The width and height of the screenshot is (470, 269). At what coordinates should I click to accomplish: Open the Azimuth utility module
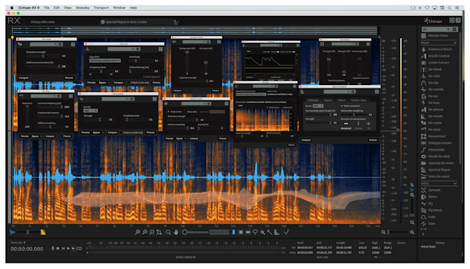[x=431, y=190]
